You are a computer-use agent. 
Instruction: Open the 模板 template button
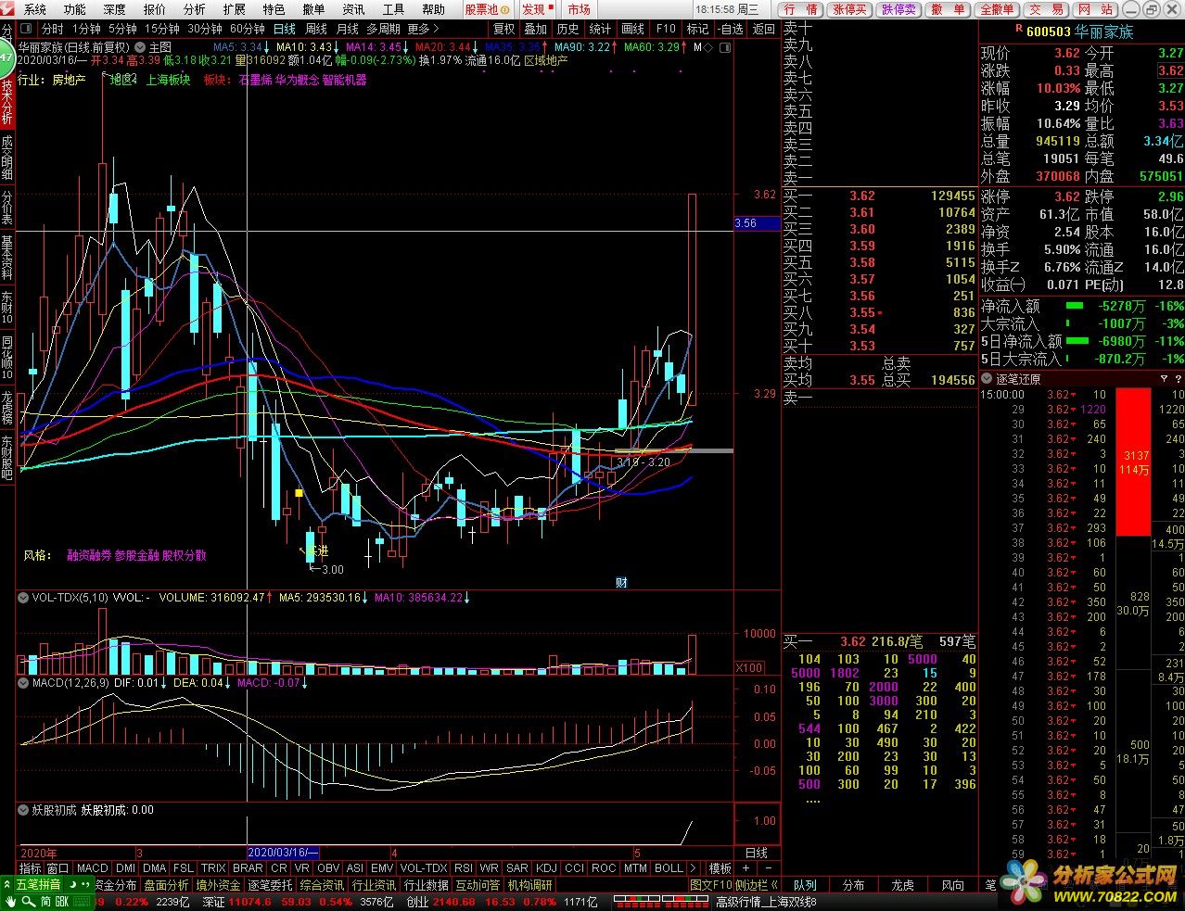(720, 868)
